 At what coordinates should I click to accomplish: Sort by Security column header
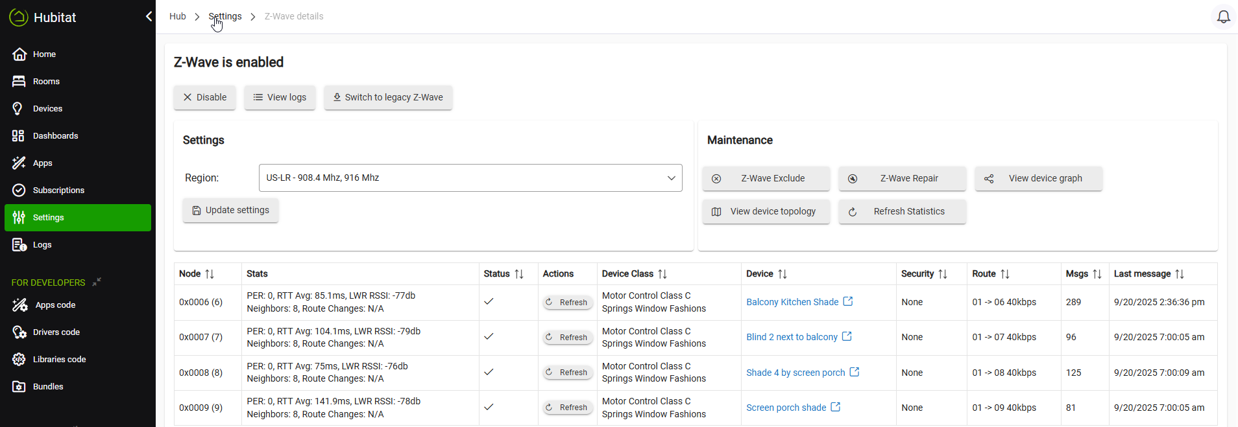[x=943, y=274]
